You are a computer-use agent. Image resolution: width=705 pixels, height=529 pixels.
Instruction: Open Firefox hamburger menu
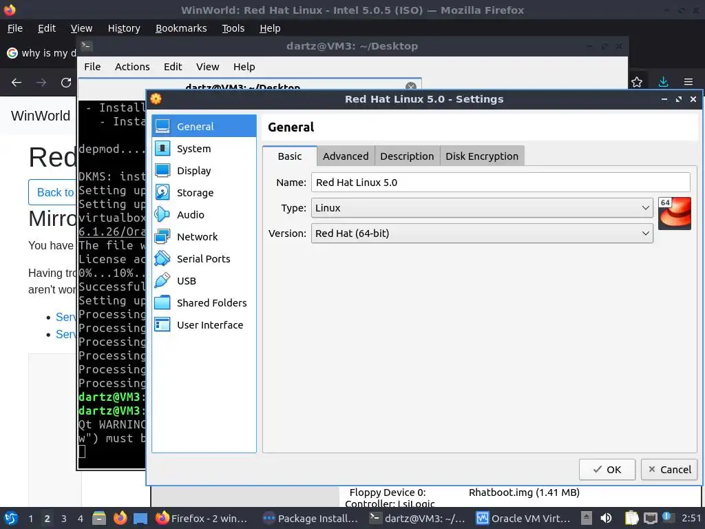[688, 83]
